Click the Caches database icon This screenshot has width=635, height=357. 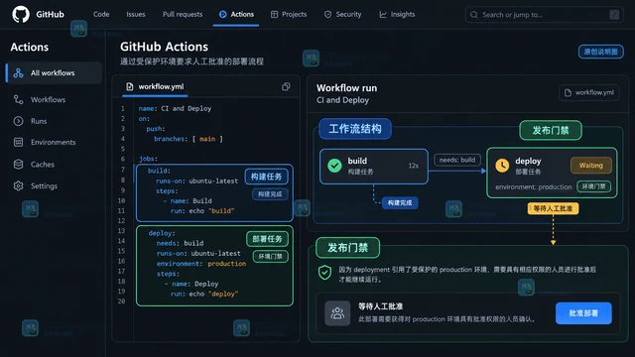(18, 165)
